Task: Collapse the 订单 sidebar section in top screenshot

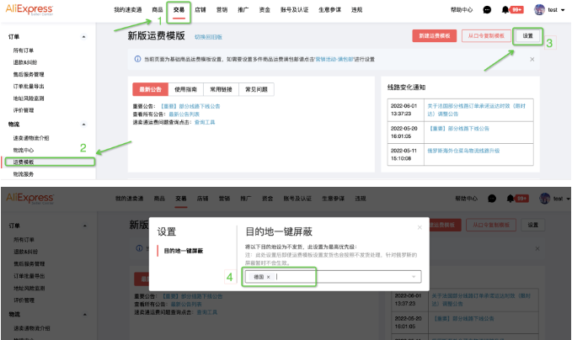Action: 83,37
